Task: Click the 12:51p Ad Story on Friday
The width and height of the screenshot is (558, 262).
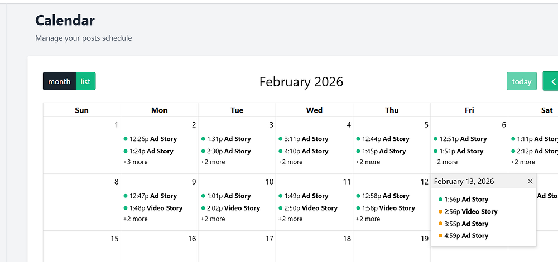Action: 463,139
